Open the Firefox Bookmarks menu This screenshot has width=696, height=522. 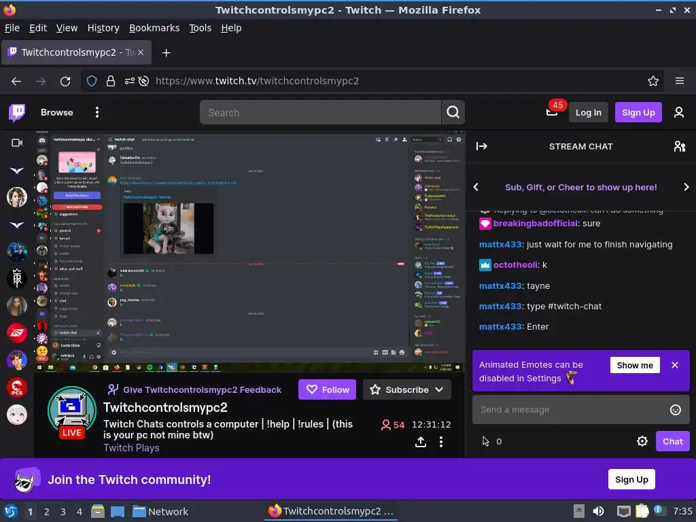(x=154, y=28)
